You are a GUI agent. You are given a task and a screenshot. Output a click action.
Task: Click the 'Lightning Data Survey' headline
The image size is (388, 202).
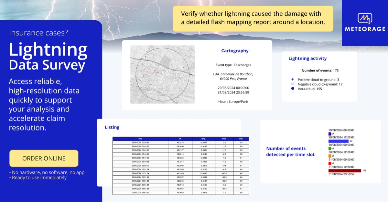point(48,57)
